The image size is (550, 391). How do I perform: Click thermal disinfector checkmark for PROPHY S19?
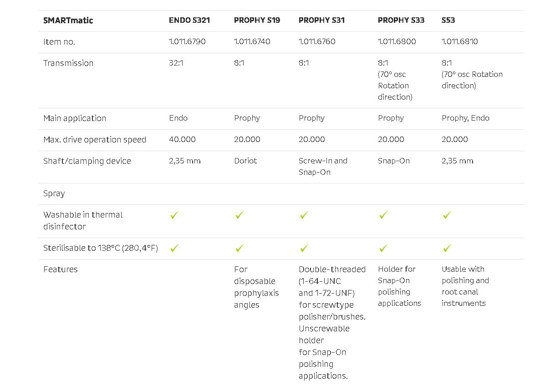point(239,215)
